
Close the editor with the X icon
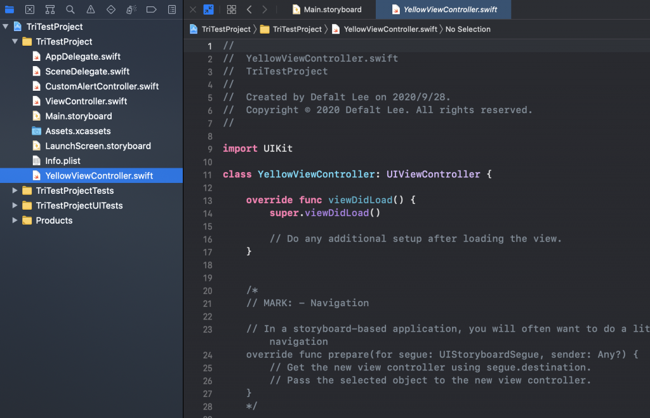click(193, 9)
